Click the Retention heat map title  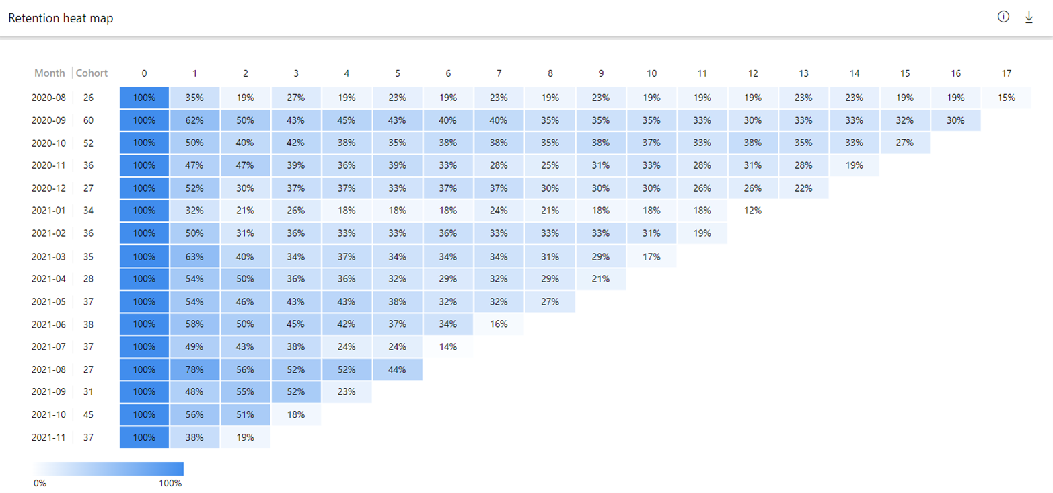tap(61, 18)
